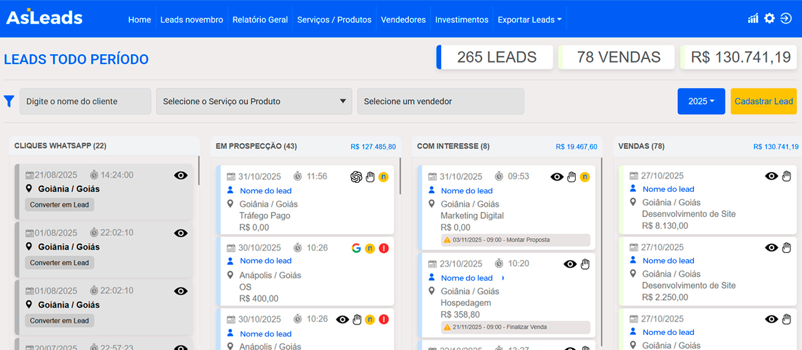This screenshot has width=802, height=350.
Task: Click the Cadastrar Lead button
Action: pos(763,101)
